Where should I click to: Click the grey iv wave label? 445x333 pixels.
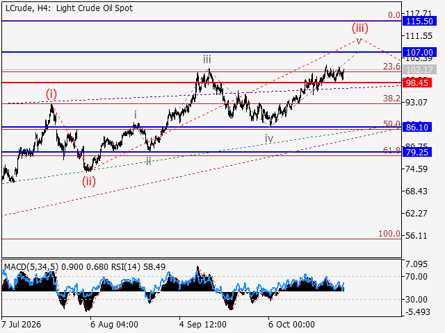click(x=269, y=139)
